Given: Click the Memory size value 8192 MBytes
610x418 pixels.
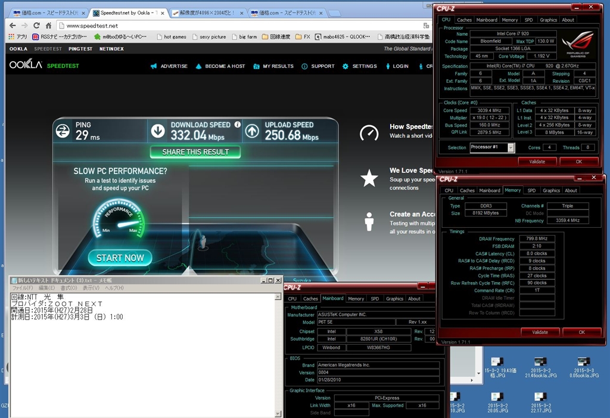Looking at the screenshot, I should [485, 213].
